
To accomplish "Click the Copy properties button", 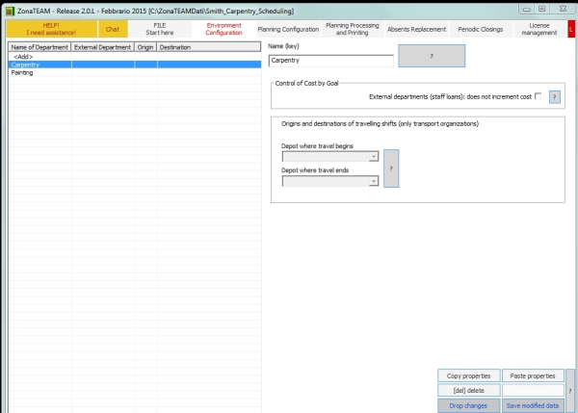I will coord(469,375).
